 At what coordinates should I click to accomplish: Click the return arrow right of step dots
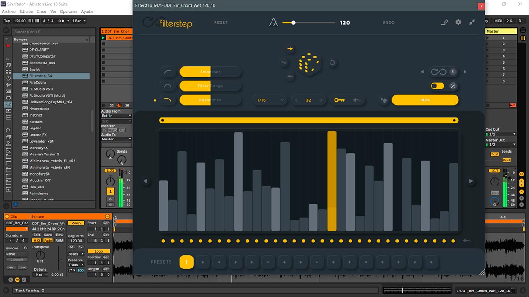click(x=467, y=241)
